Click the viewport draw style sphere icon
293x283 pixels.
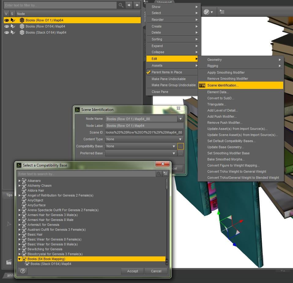pyautogui.click(x=206, y=12)
